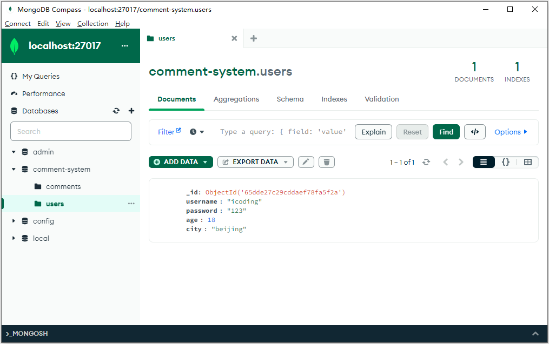The image size is (549, 344).
Task: Open the recent queries history dropdown
Action: click(197, 132)
